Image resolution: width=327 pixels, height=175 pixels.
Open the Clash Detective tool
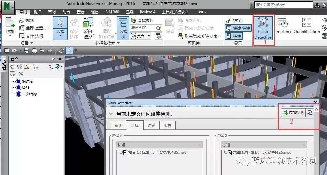click(x=263, y=27)
